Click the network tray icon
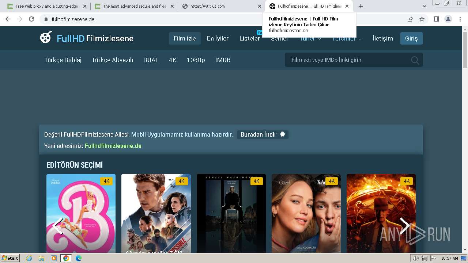 [x=424, y=258]
